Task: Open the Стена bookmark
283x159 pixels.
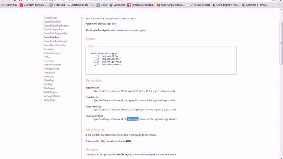Action: [102, 5]
